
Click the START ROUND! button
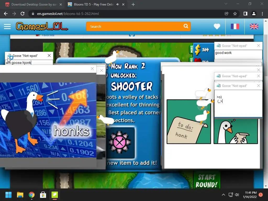pos(207,181)
